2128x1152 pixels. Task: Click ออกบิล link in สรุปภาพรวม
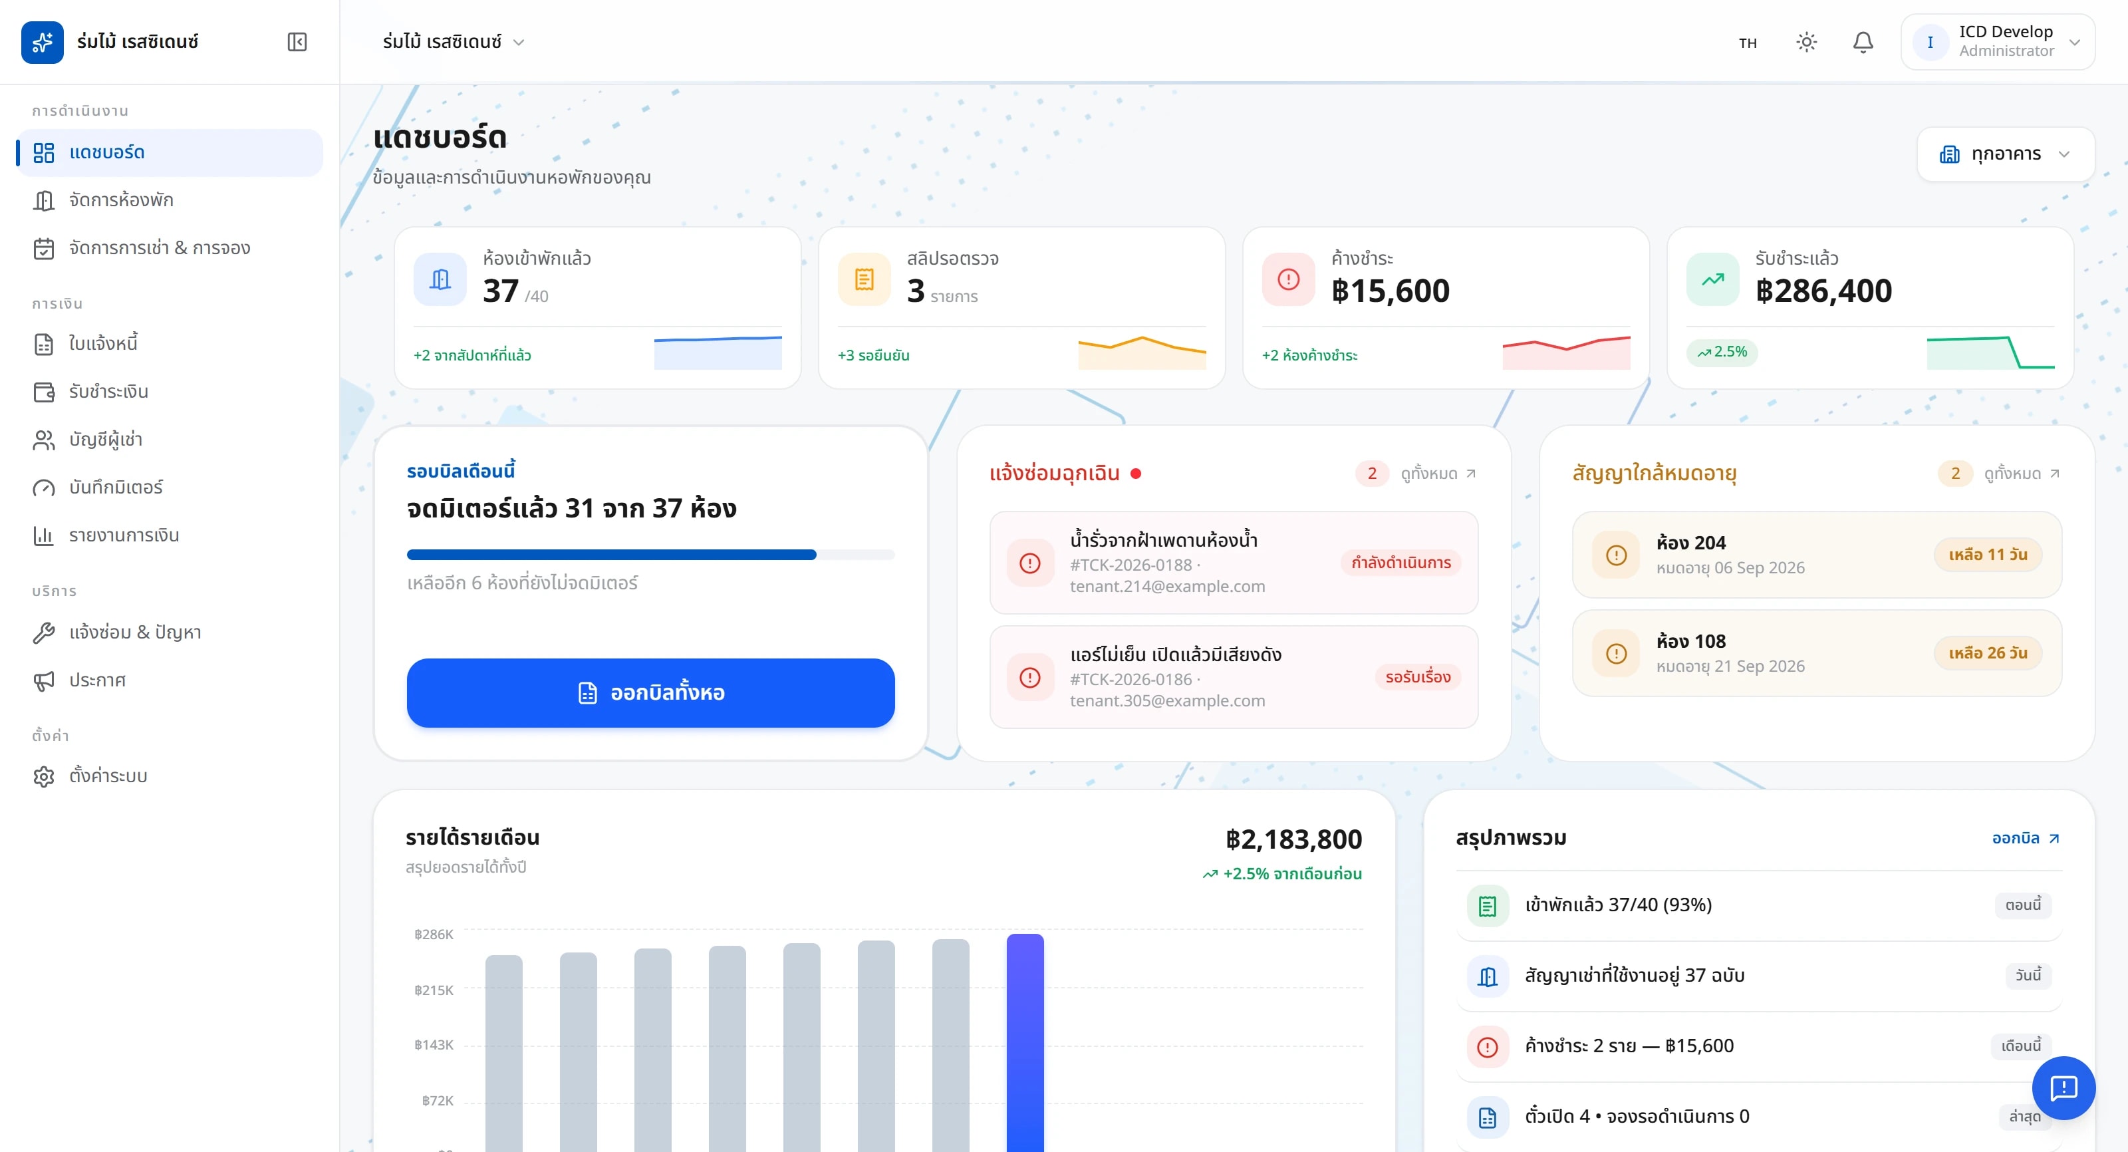pyautogui.click(x=2025, y=838)
